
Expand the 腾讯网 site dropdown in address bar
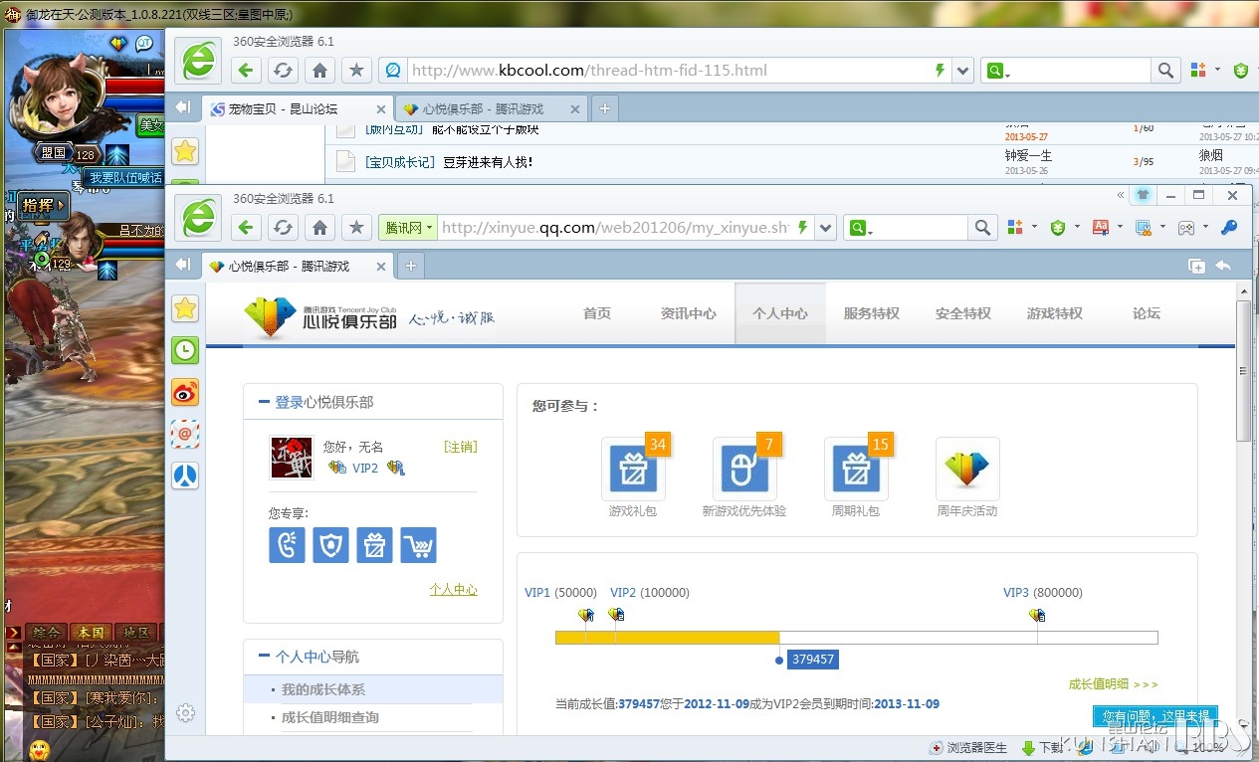click(x=408, y=228)
